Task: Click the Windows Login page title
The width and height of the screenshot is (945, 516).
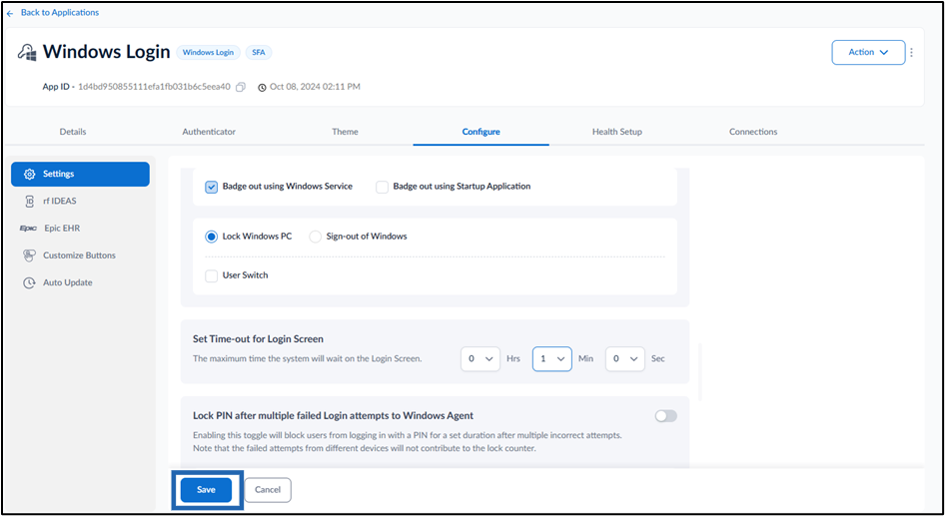Action: (107, 52)
